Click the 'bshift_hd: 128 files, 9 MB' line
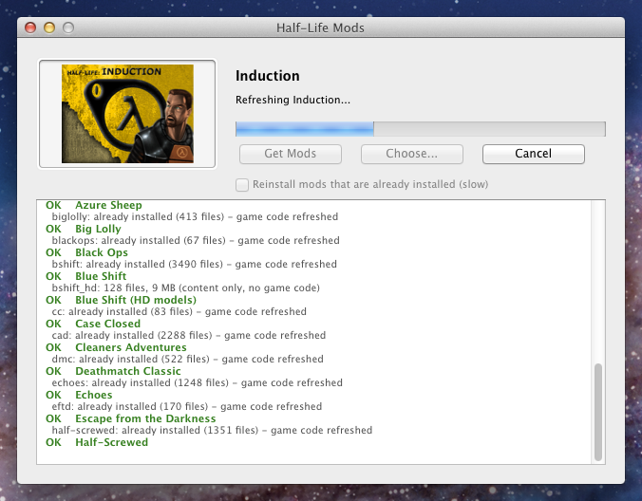Image resolution: width=642 pixels, height=501 pixels. pos(185,288)
